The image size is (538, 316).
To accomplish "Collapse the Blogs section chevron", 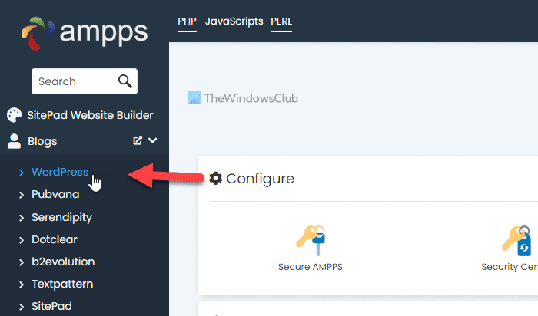I will [153, 140].
